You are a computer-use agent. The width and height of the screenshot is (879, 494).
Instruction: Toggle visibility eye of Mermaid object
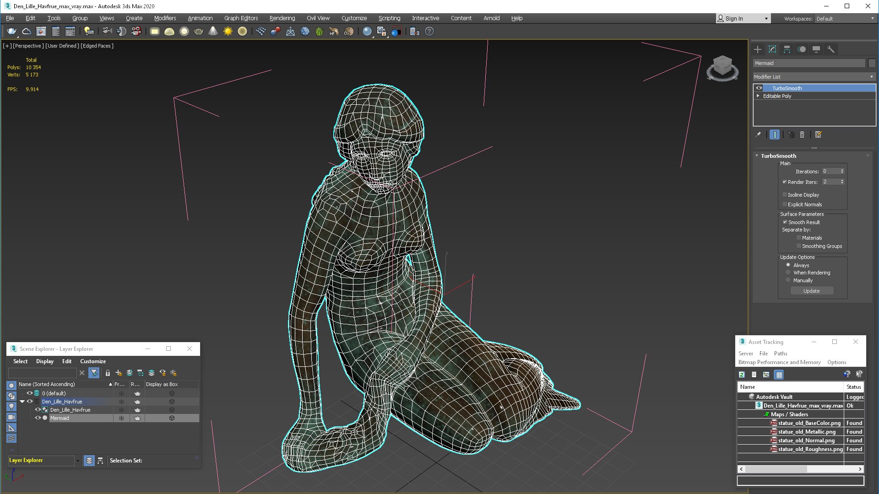pos(38,418)
